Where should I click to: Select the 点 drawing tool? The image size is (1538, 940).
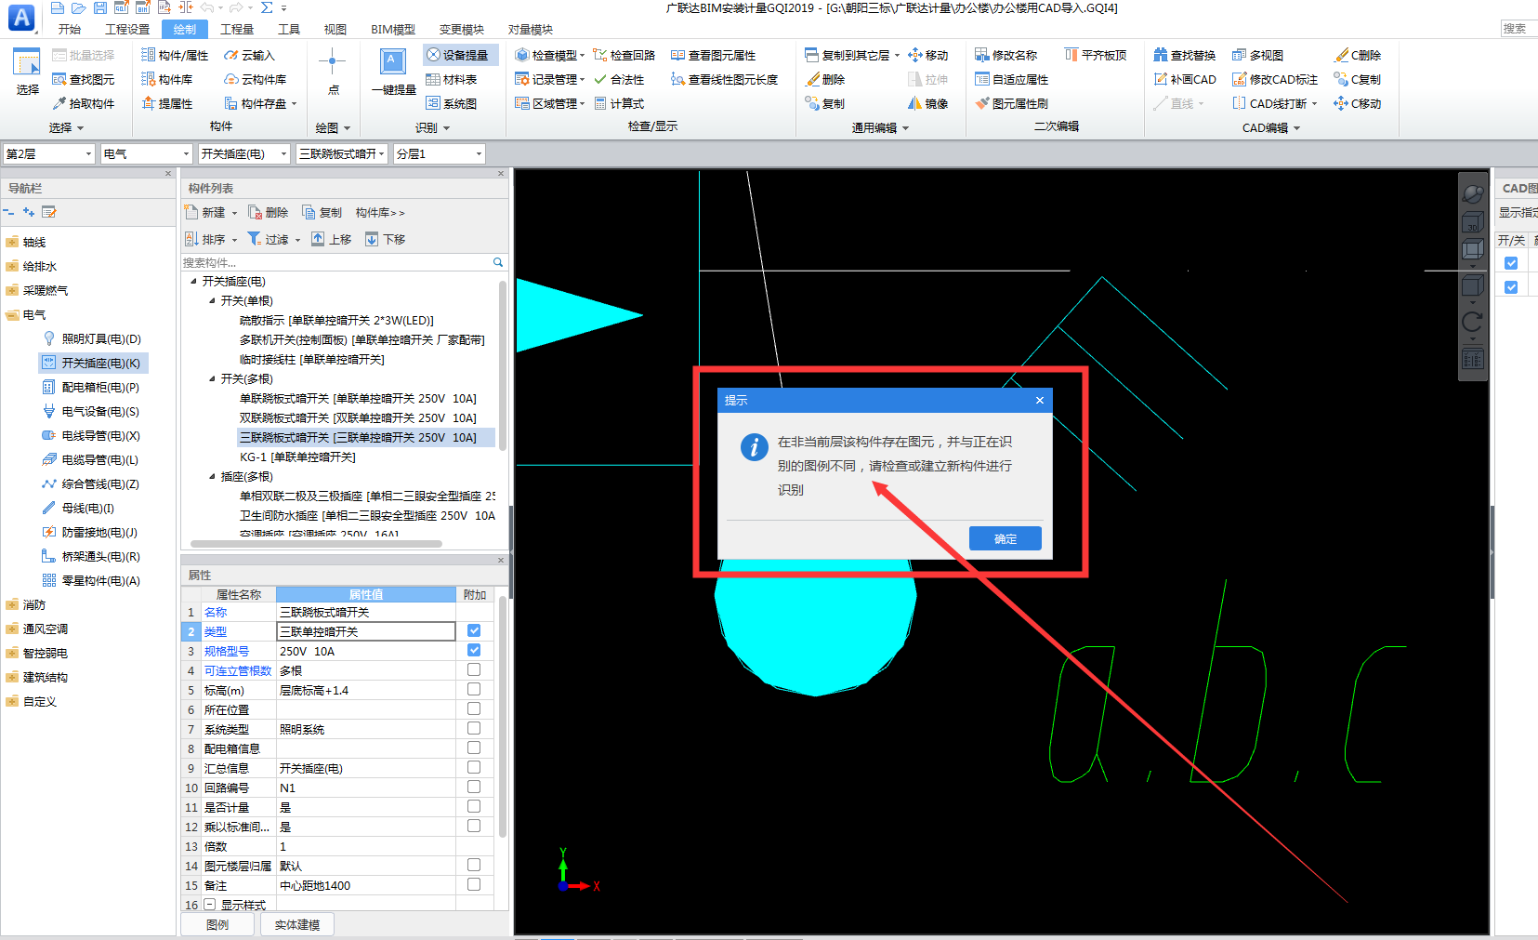pos(333,73)
